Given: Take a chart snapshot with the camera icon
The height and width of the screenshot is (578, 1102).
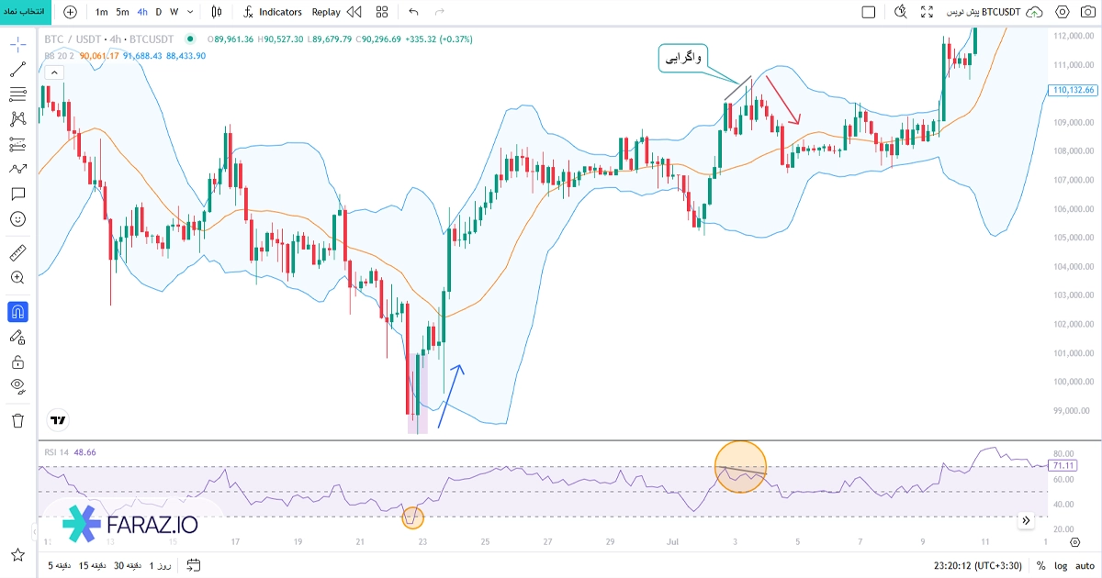Looking at the screenshot, I should [x=1087, y=12].
